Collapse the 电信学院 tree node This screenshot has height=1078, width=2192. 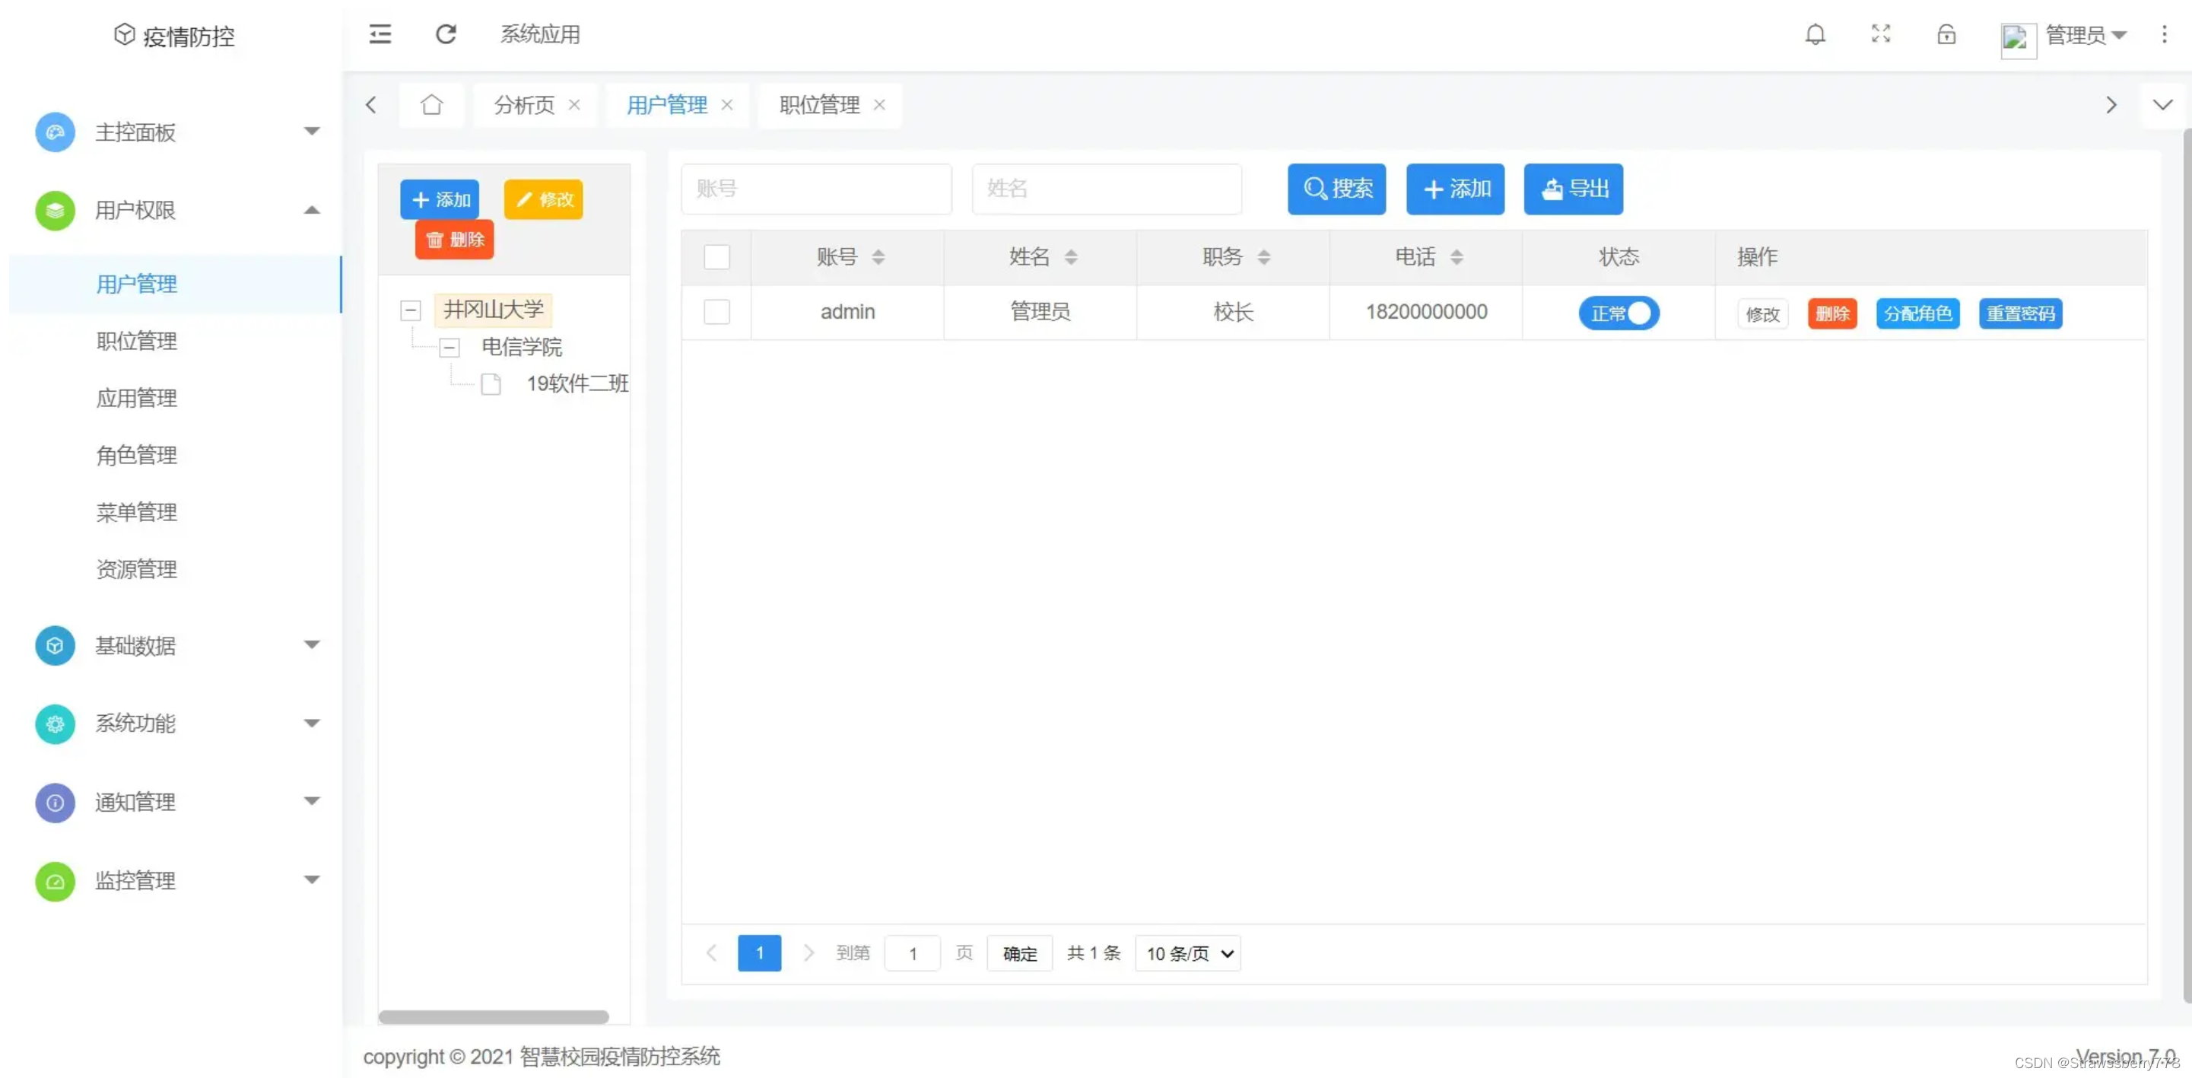[450, 347]
